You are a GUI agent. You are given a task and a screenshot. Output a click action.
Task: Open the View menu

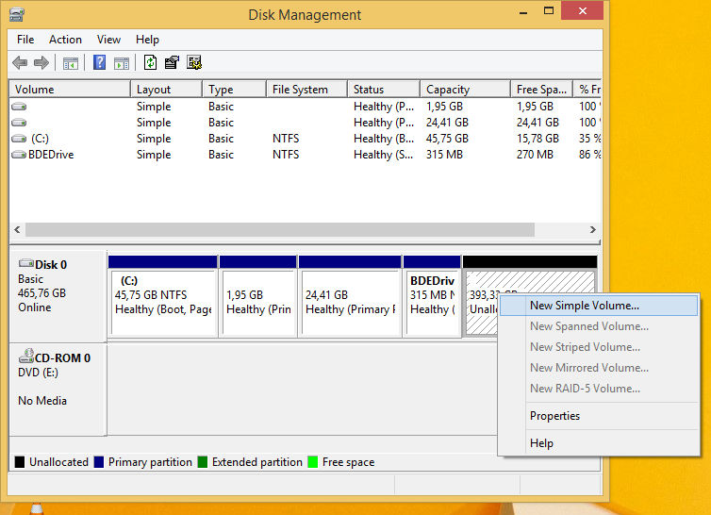tap(108, 40)
